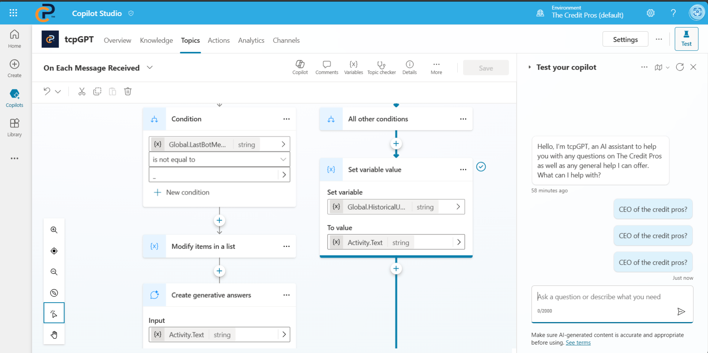Expand condition comparison value arrow
708x353 pixels.
[284, 175]
